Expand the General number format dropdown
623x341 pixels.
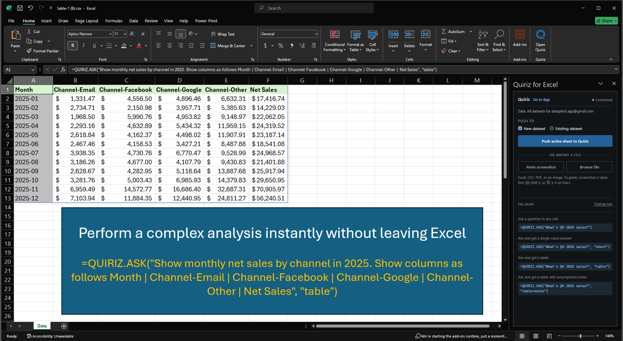pyautogui.click(x=316, y=34)
